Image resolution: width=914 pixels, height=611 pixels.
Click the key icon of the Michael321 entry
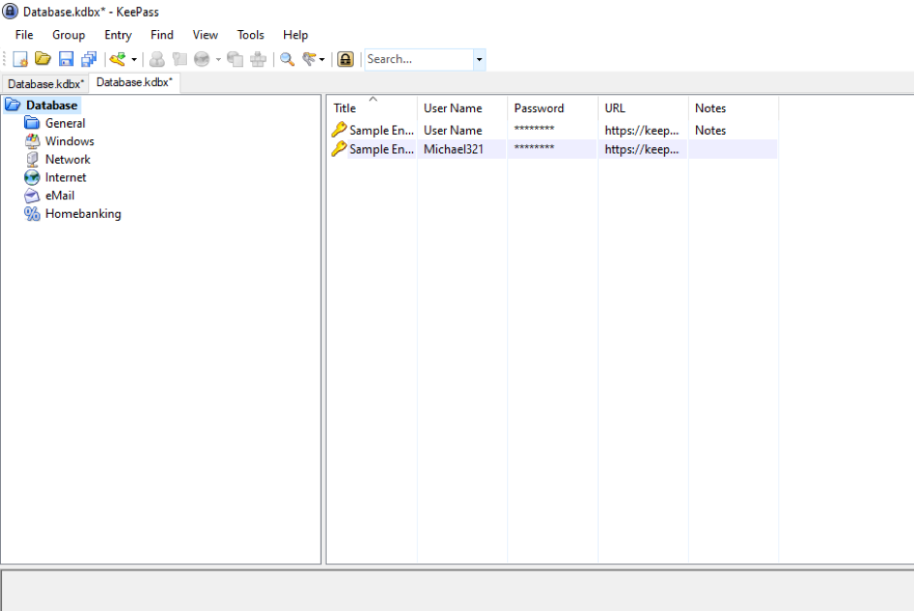coord(338,148)
